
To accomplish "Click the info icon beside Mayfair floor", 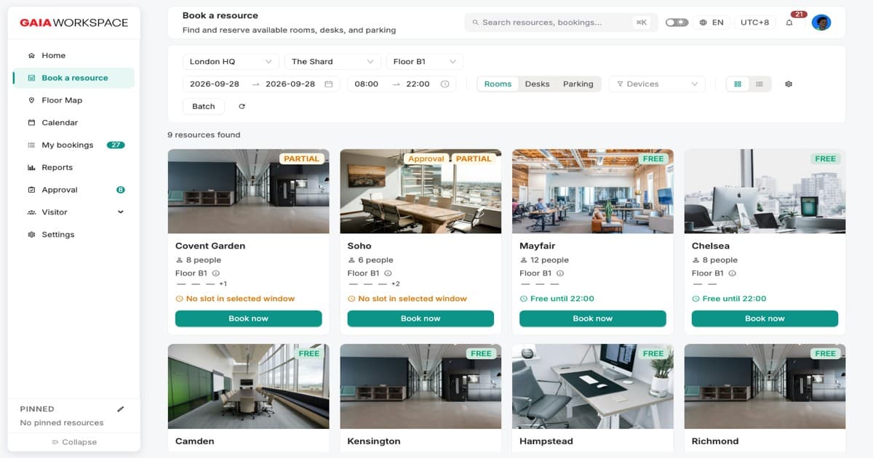I will [560, 273].
